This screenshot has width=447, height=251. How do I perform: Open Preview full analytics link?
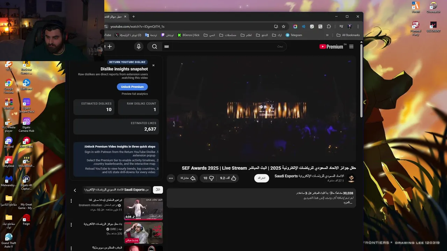135,94
